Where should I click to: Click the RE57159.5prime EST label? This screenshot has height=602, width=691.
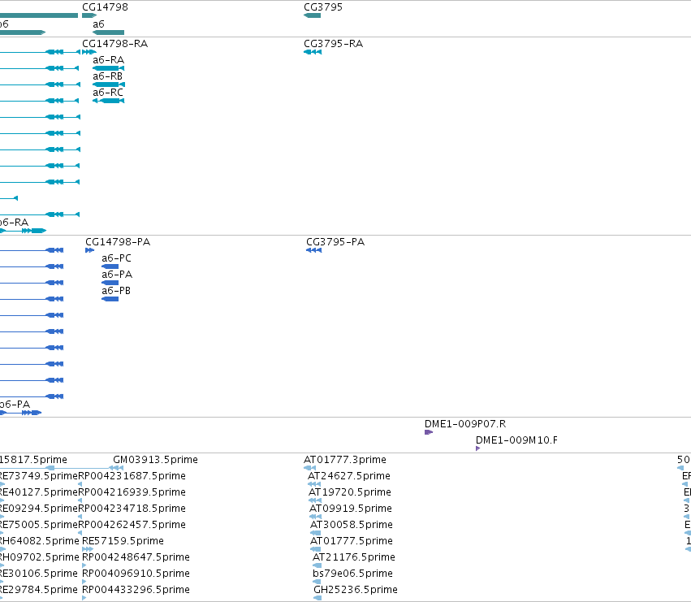123,541
